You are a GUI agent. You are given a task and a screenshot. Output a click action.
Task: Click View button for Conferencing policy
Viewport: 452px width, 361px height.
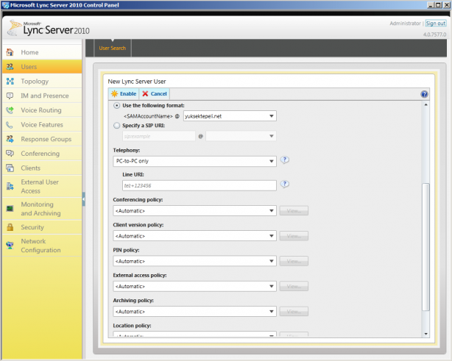294,211
